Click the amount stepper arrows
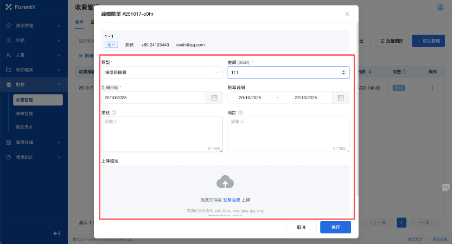 pos(342,72)
